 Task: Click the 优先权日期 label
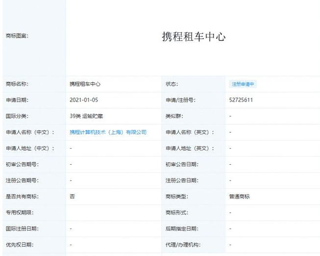20,245
